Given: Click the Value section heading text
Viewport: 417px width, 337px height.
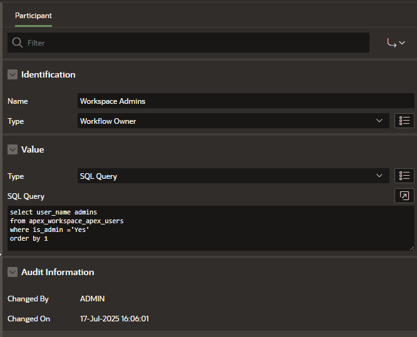Looking at the screenshot, I should (x=33, y=149).
